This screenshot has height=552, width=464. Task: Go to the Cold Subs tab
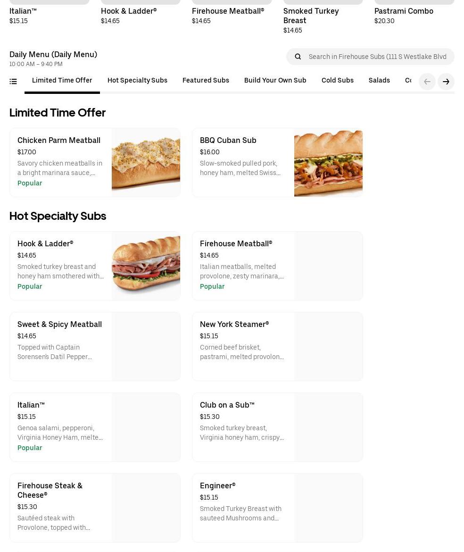[x=337, y=80]
